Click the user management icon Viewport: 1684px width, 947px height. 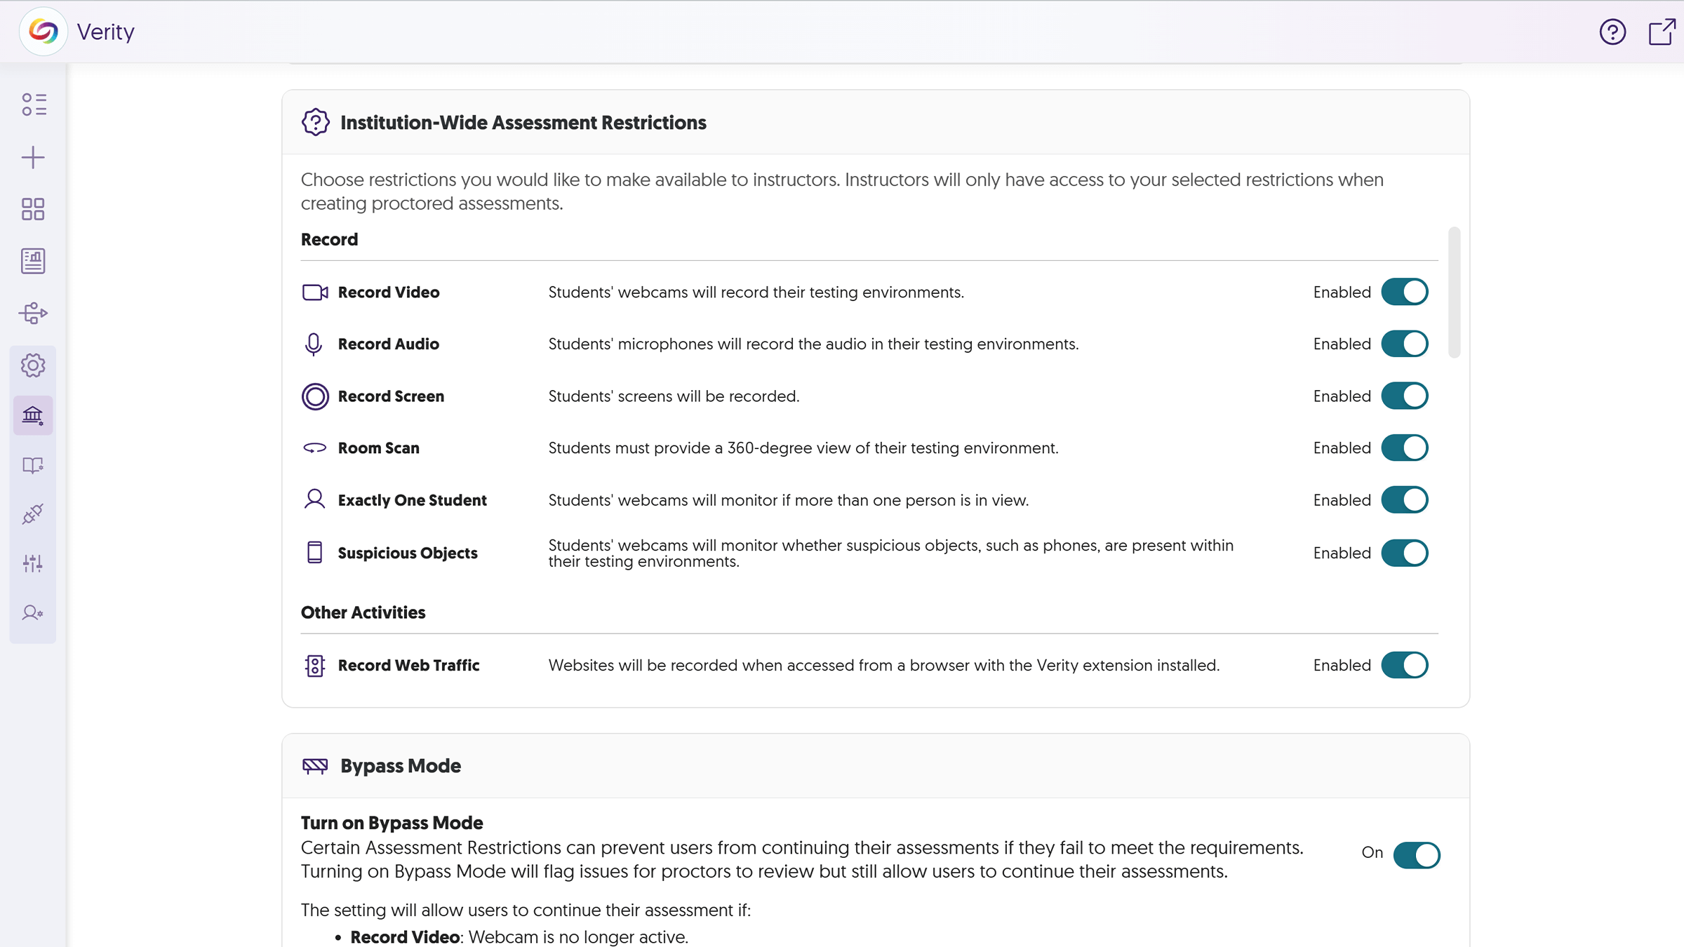pyautogui.click(x=32, y=613)
